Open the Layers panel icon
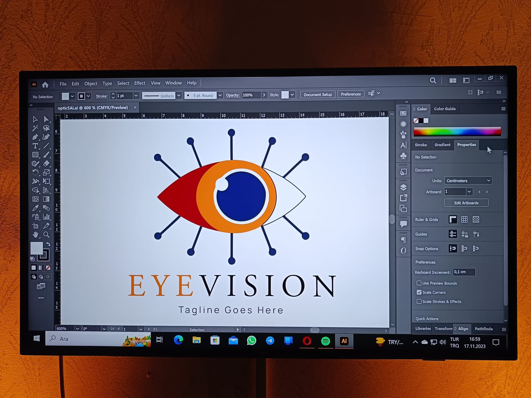The height and width of the screenshot is (398, 531). [403, 187]
